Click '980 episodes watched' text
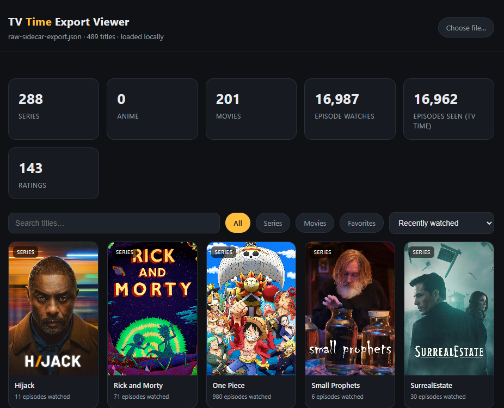This screenshot has width=504, height=408. coord(242,397)
